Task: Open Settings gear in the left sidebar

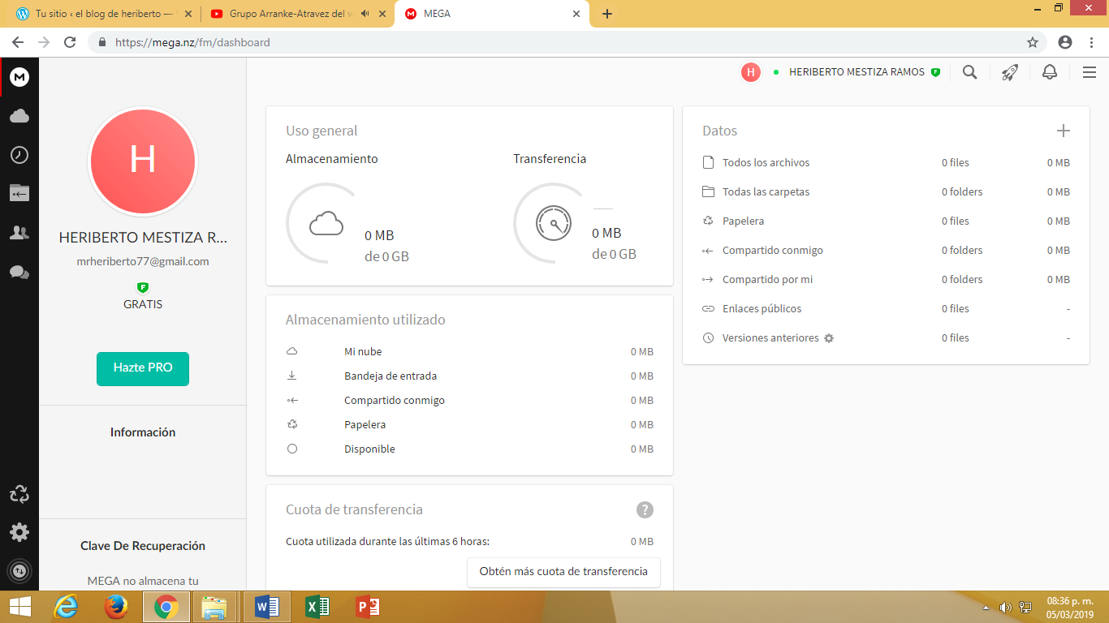Action: (x=19, y=532)
